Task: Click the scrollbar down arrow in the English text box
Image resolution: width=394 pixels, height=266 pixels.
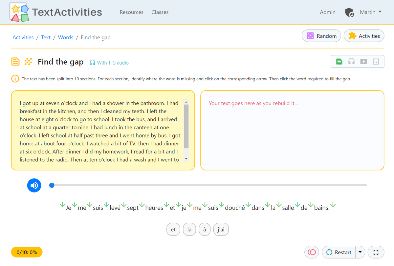Action: click(186, 159)
